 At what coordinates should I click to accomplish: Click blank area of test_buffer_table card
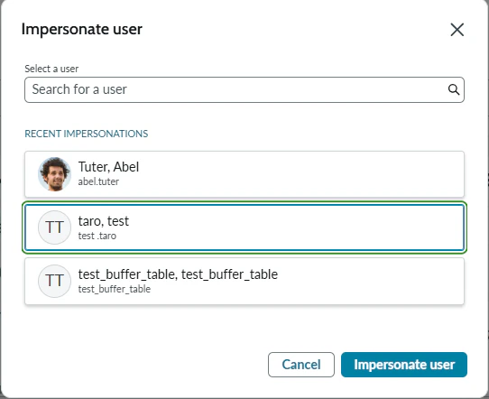(359, 281)
